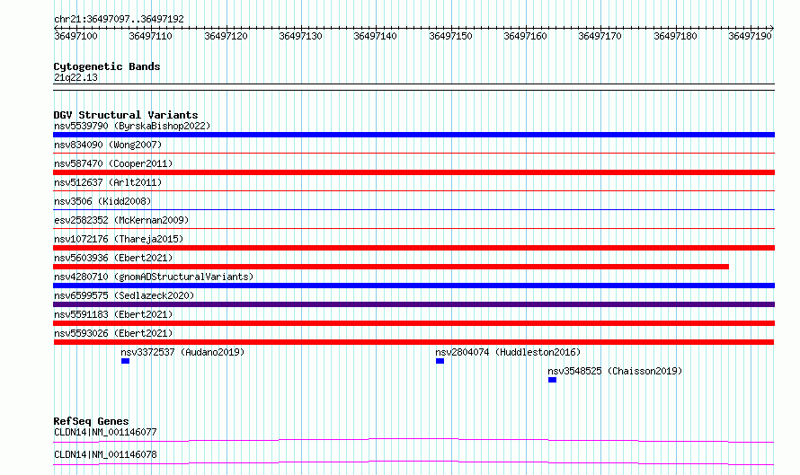
Task: Select the red nsv5593026 Ebert2021 bar
Action: click(413, 342)
